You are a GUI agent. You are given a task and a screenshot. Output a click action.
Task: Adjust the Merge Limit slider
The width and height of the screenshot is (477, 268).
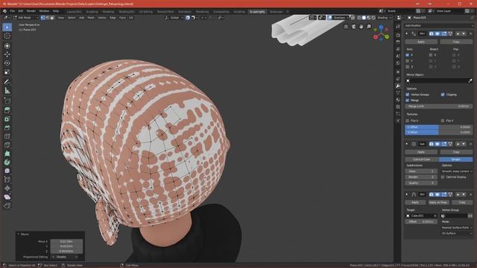(439, 106)
